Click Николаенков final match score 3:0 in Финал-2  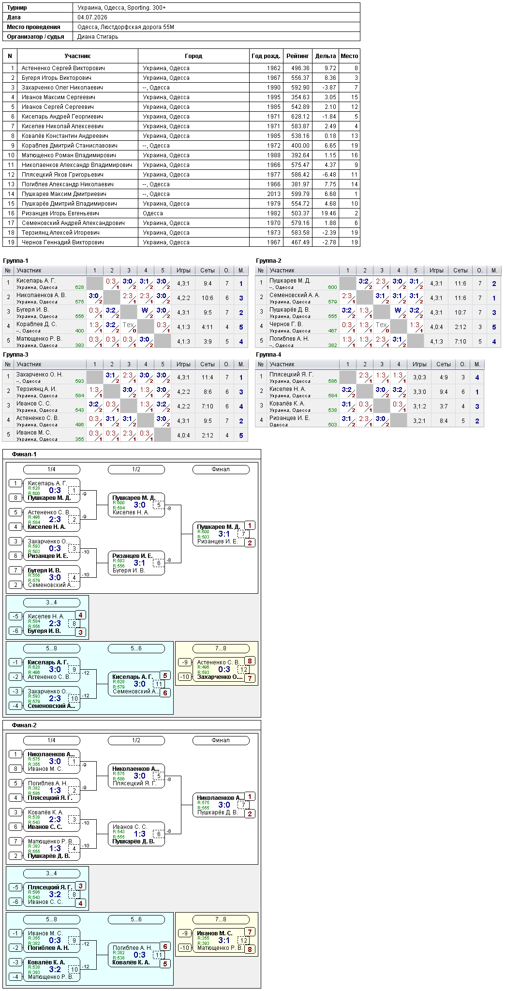224,805
